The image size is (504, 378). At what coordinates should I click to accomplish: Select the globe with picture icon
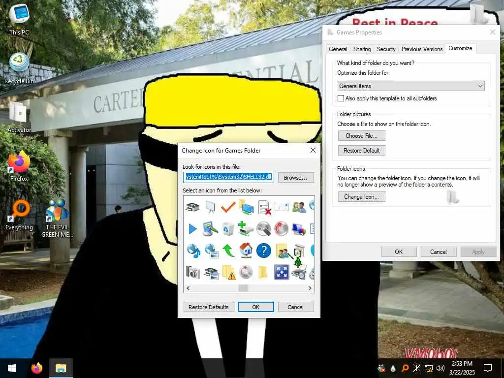click(211, 251)
